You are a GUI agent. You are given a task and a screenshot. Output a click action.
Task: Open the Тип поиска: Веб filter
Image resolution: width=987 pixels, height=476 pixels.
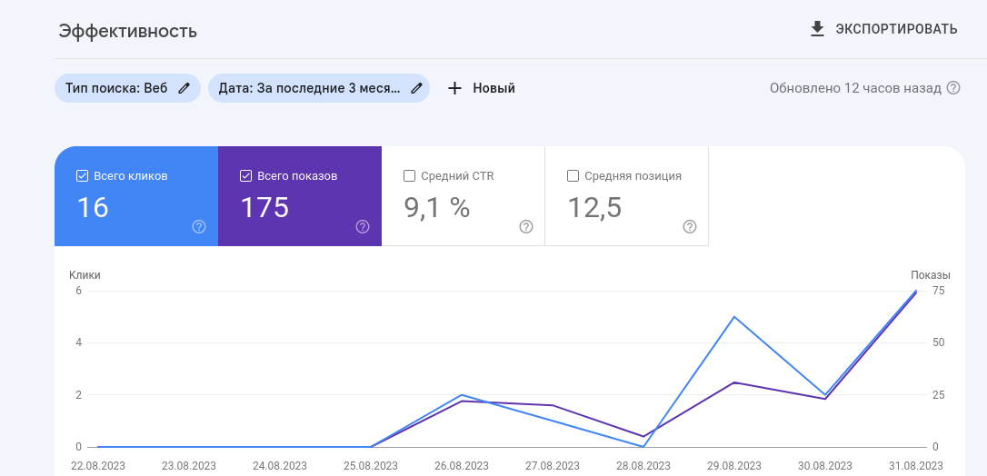(116, 88)
